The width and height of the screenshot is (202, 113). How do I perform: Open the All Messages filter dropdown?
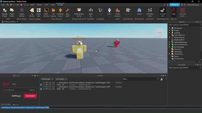click(47, 79)
